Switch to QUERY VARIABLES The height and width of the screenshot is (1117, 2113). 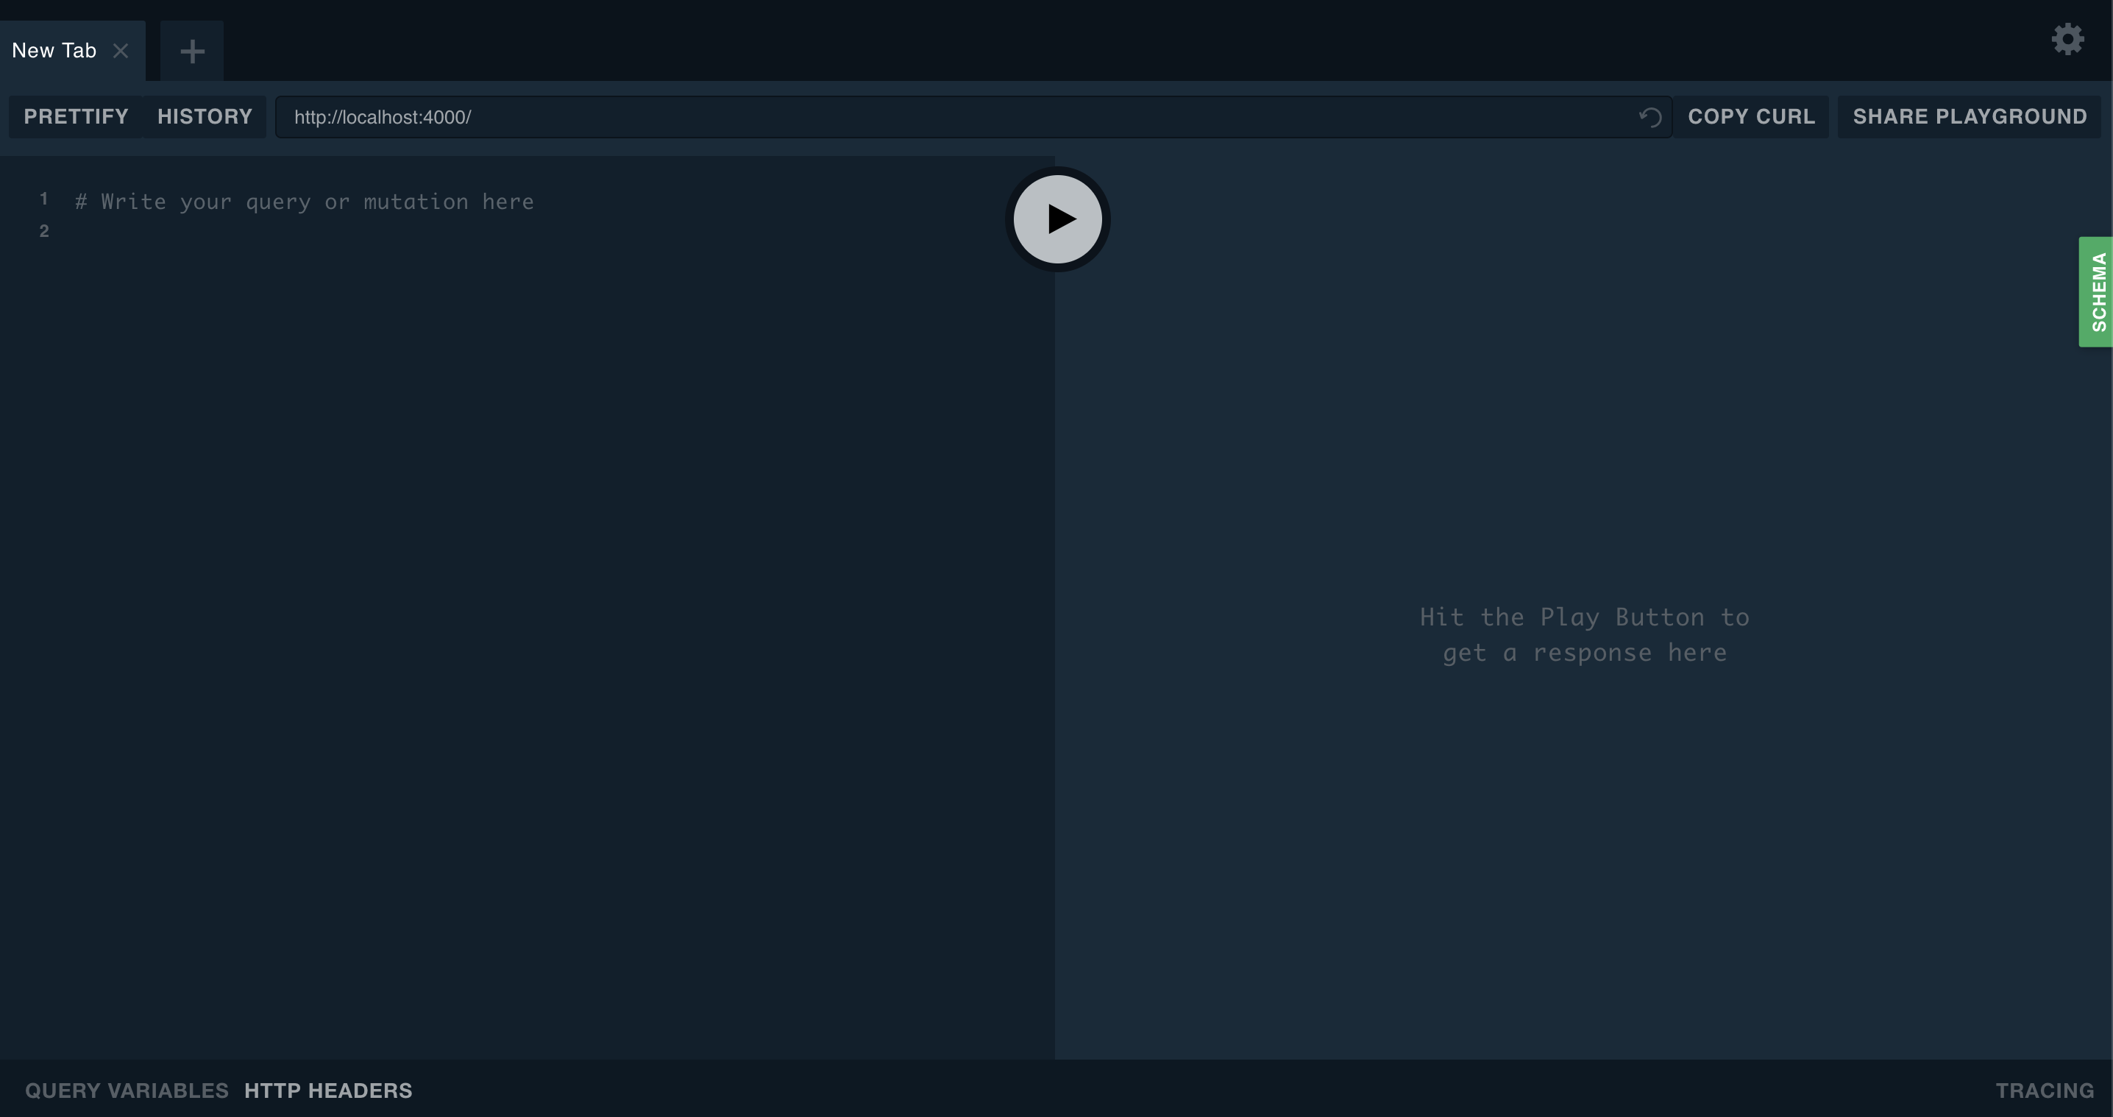(127, 1090)
